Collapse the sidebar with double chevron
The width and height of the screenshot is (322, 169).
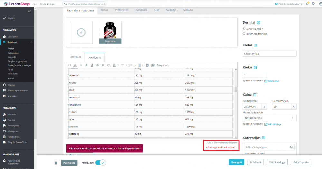pos(29,11)
